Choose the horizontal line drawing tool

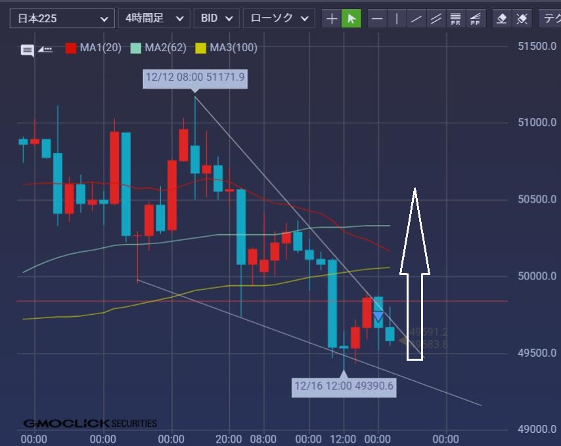coord(377,18)
